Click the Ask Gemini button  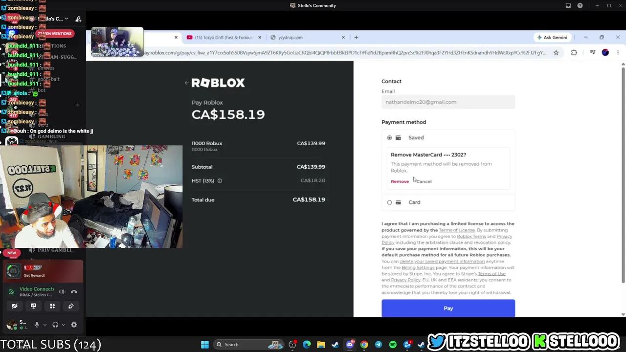(x=553, y=38)
